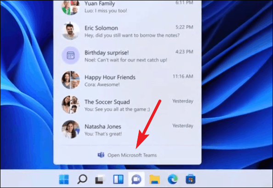Open taskbar Search magnifier icon
Screen dimensions: 273x188
pos(82,179)
